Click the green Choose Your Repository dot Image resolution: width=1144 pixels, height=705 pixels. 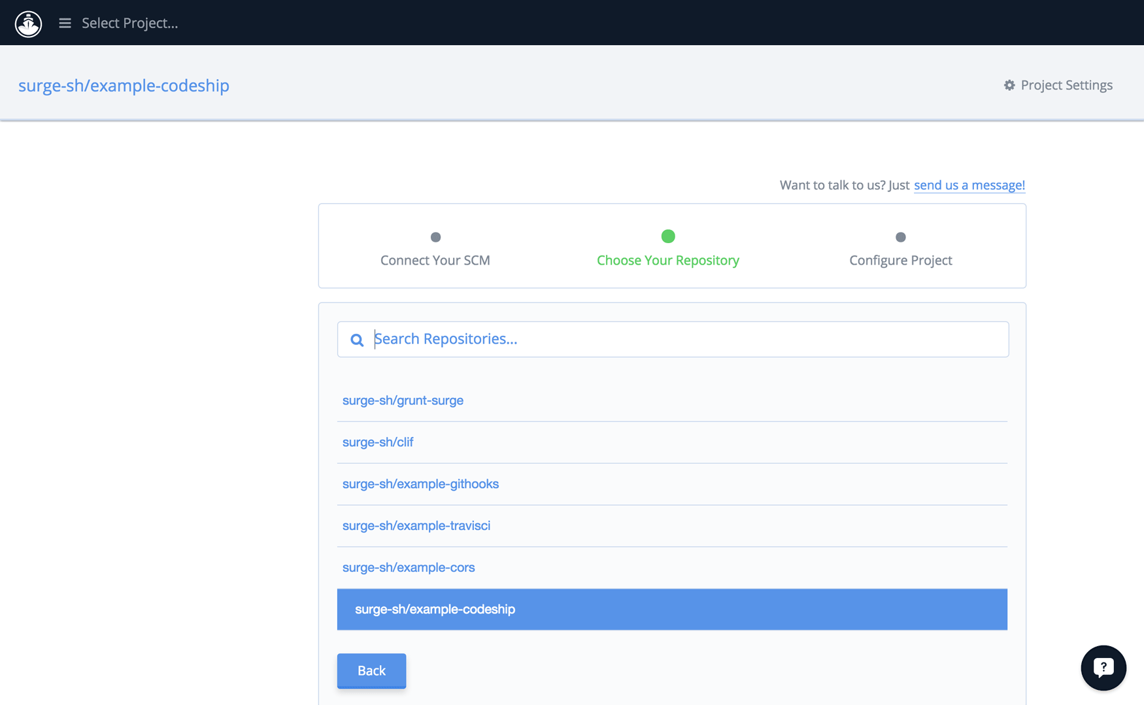(668, 237)
